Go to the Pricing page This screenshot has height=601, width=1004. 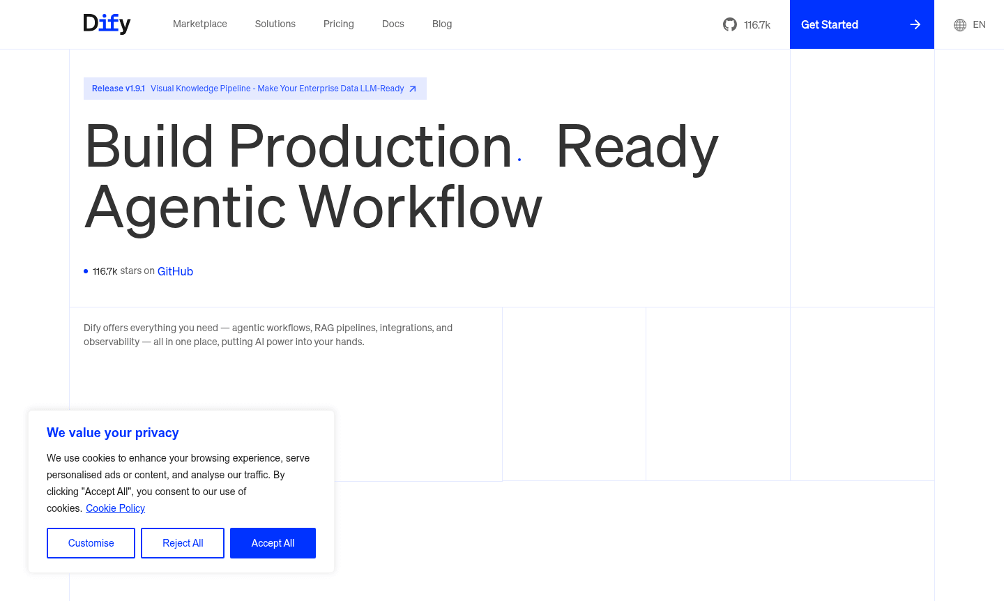(x=338, y=24)
